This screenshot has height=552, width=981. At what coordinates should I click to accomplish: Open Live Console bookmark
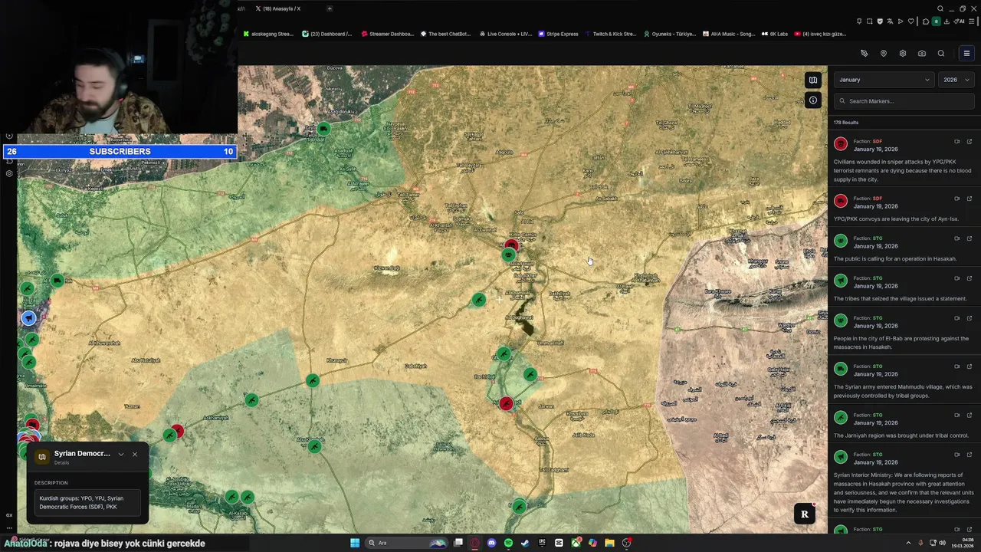(x=506, y=34)
